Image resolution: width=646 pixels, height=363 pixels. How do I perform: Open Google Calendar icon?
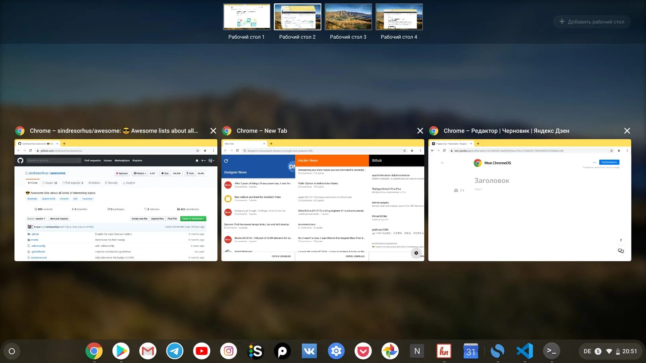471,351
